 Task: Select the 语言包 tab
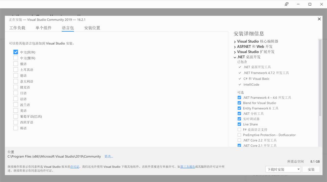(x=68, y=28)
